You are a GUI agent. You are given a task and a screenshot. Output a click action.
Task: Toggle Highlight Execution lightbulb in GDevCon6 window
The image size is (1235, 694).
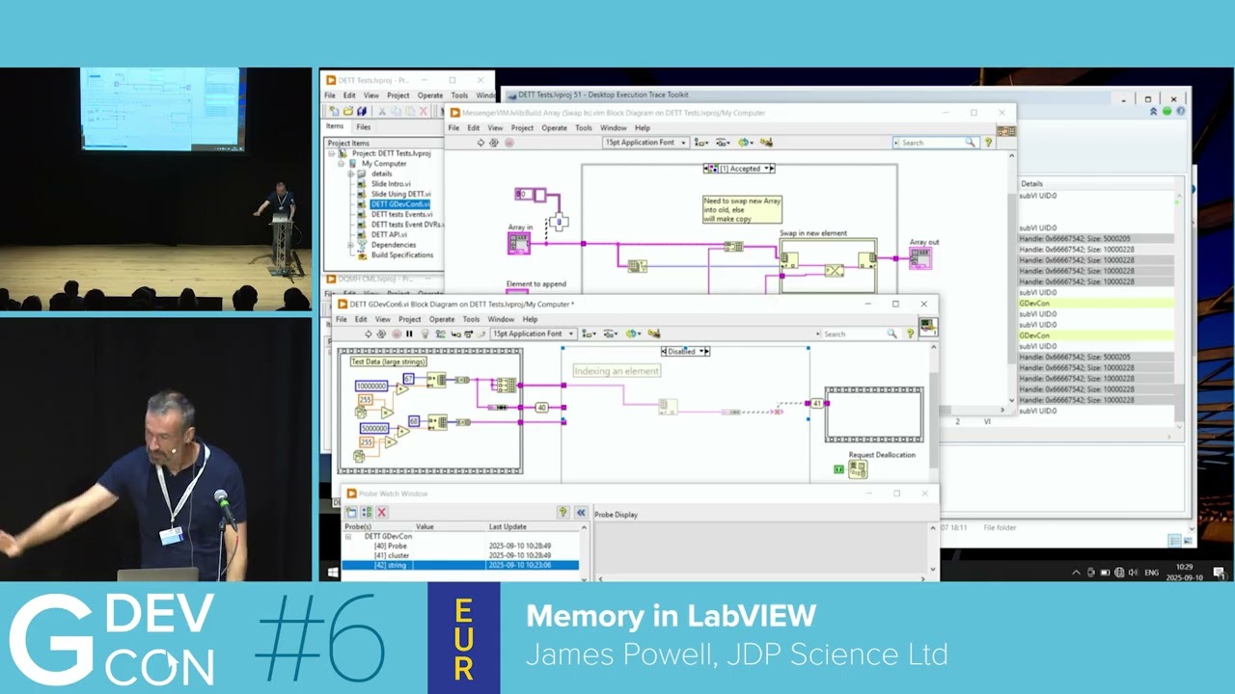tap(425, 334)
